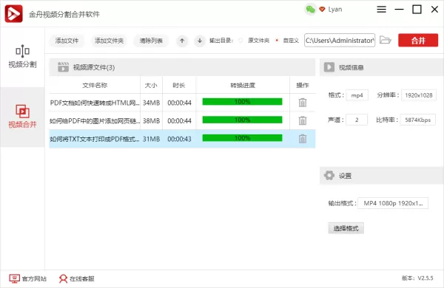Image resolution: width=444 pixels, height=288 pixels.
Task: Click progress bar of PDF文档如何快速转成HTML row
Action: pos(243,102)
